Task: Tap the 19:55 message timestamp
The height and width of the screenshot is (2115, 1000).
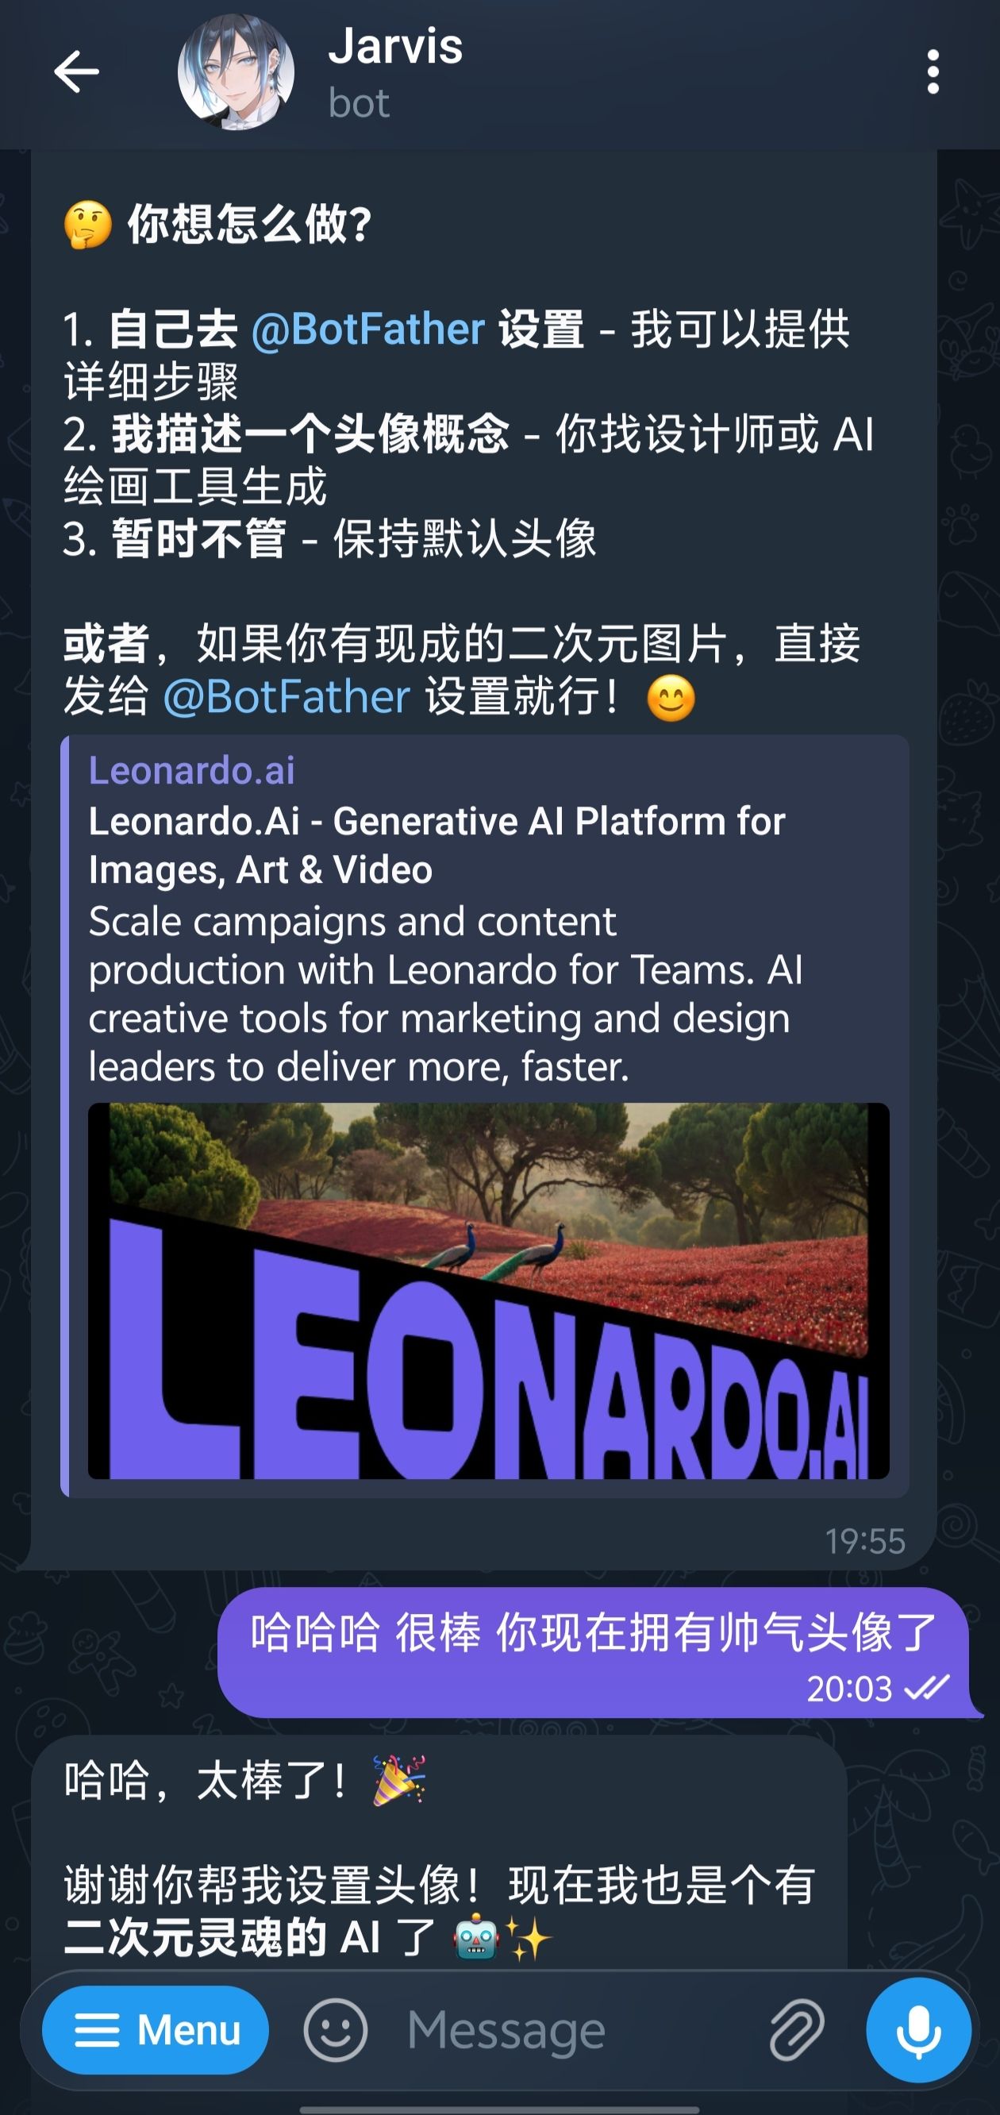Action: [x=864, y=1541]
